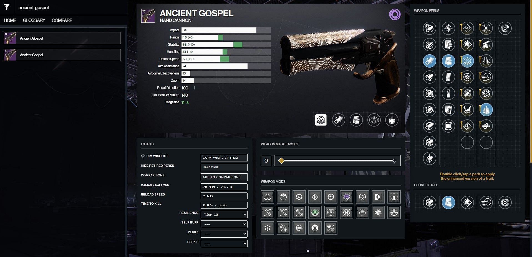Select the Chambered Compensator barrel perk

point(430,44)
